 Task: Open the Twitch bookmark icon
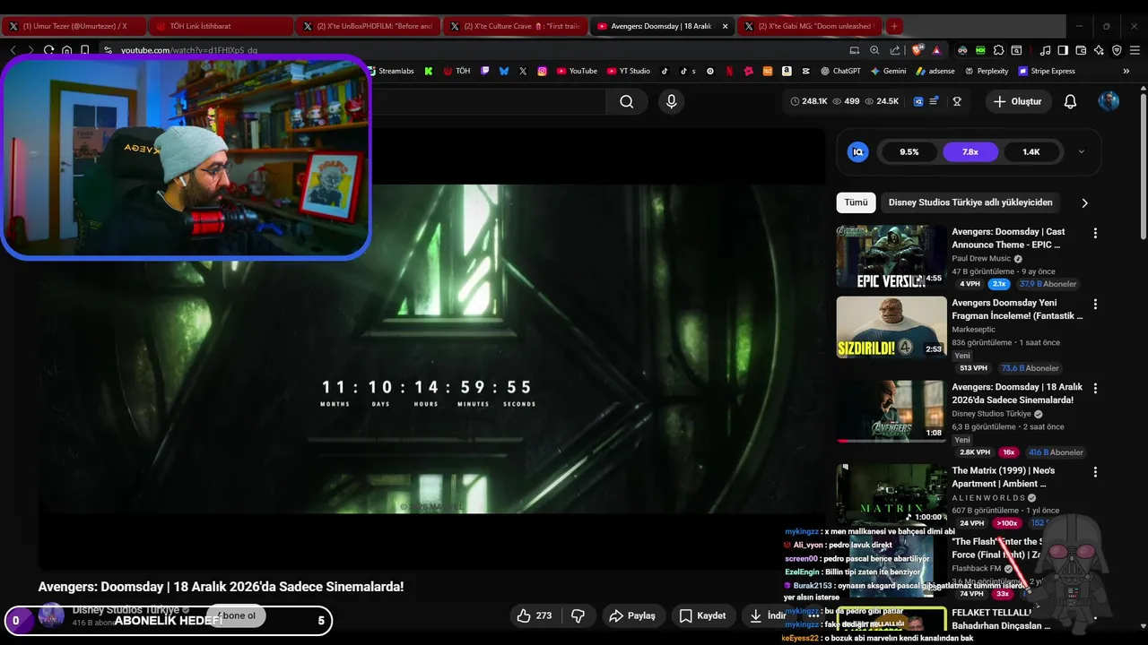pyautogui.click(x=484, y=71)
